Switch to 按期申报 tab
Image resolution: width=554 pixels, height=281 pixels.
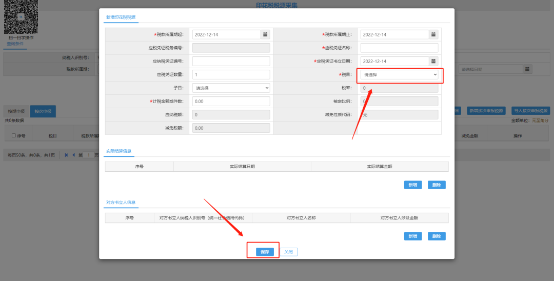click(17, 111)
